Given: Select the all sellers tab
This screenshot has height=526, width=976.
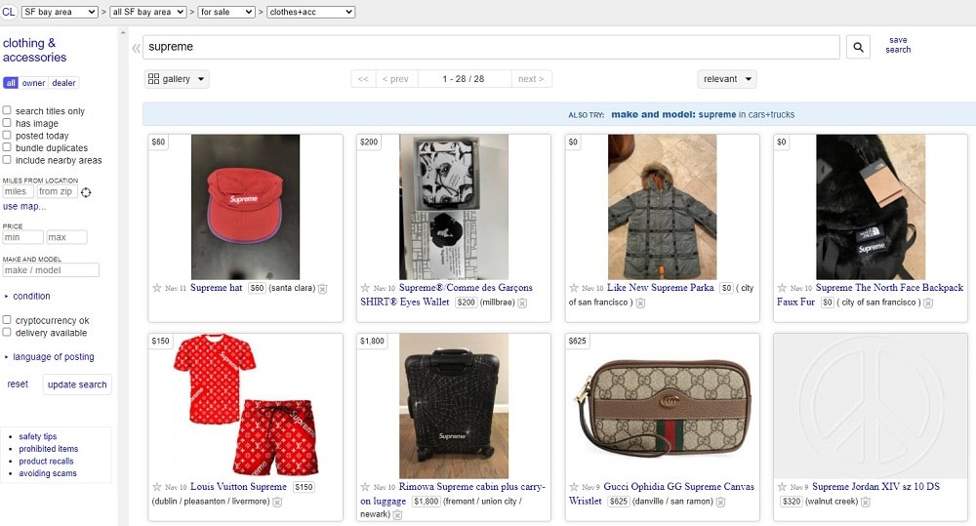Looking at the screenshot, I should (11, 83).
